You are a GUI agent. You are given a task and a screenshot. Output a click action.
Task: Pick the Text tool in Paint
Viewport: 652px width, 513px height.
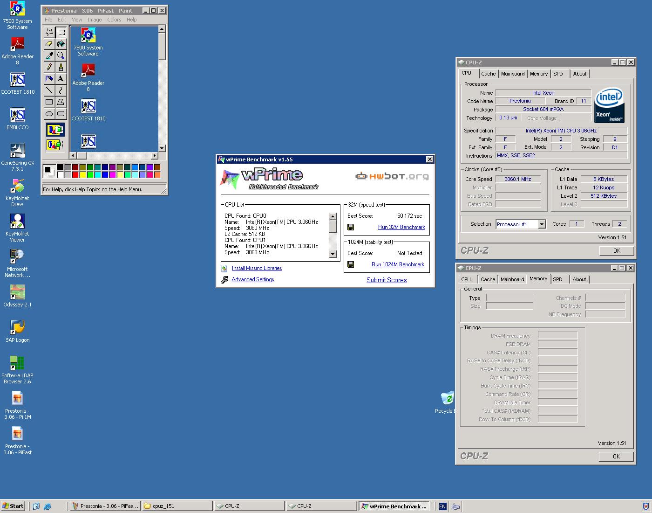[x=61, y=79]
